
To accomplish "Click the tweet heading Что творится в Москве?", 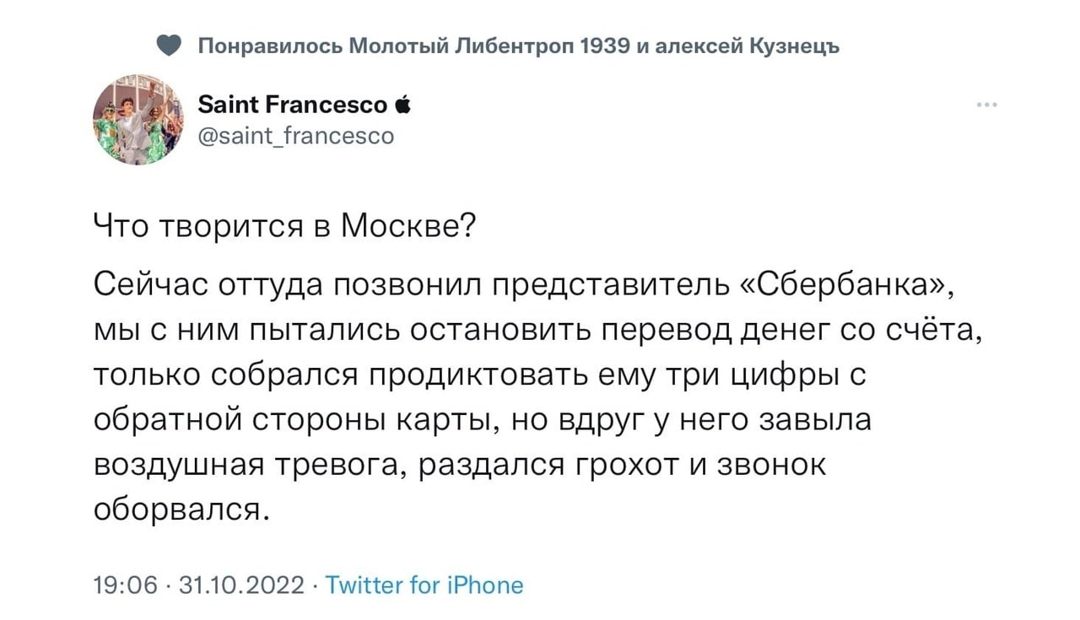I will 283,226.
